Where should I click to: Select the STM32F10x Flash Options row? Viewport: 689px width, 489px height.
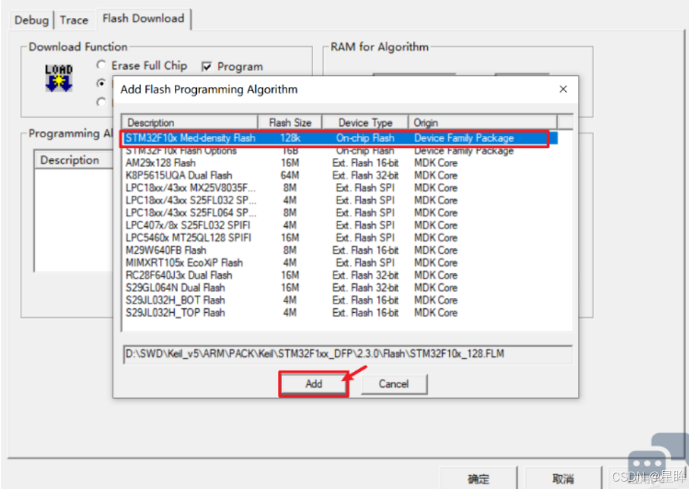[341, 151]
